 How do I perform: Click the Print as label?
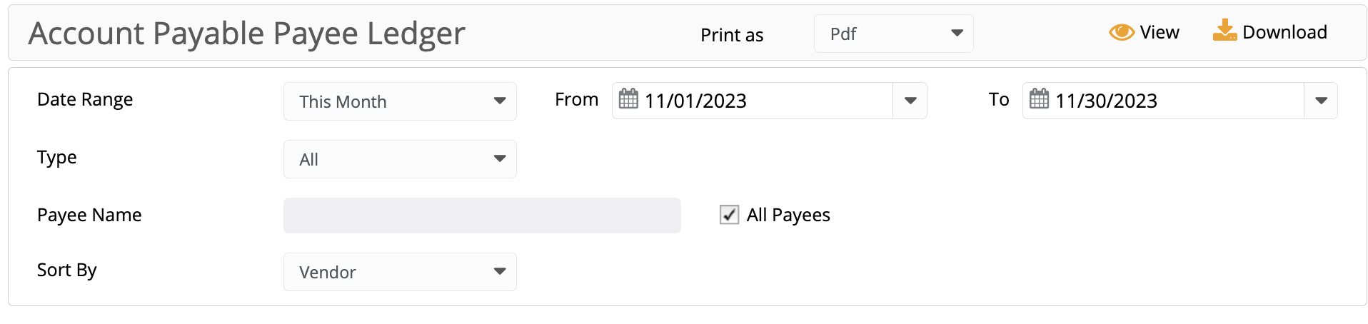click(732, 35)
